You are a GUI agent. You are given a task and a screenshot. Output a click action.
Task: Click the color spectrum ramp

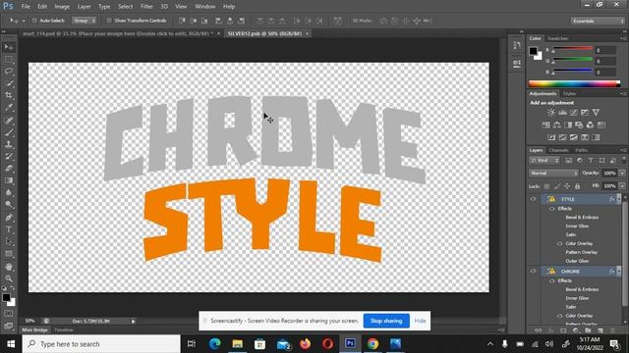574,83
